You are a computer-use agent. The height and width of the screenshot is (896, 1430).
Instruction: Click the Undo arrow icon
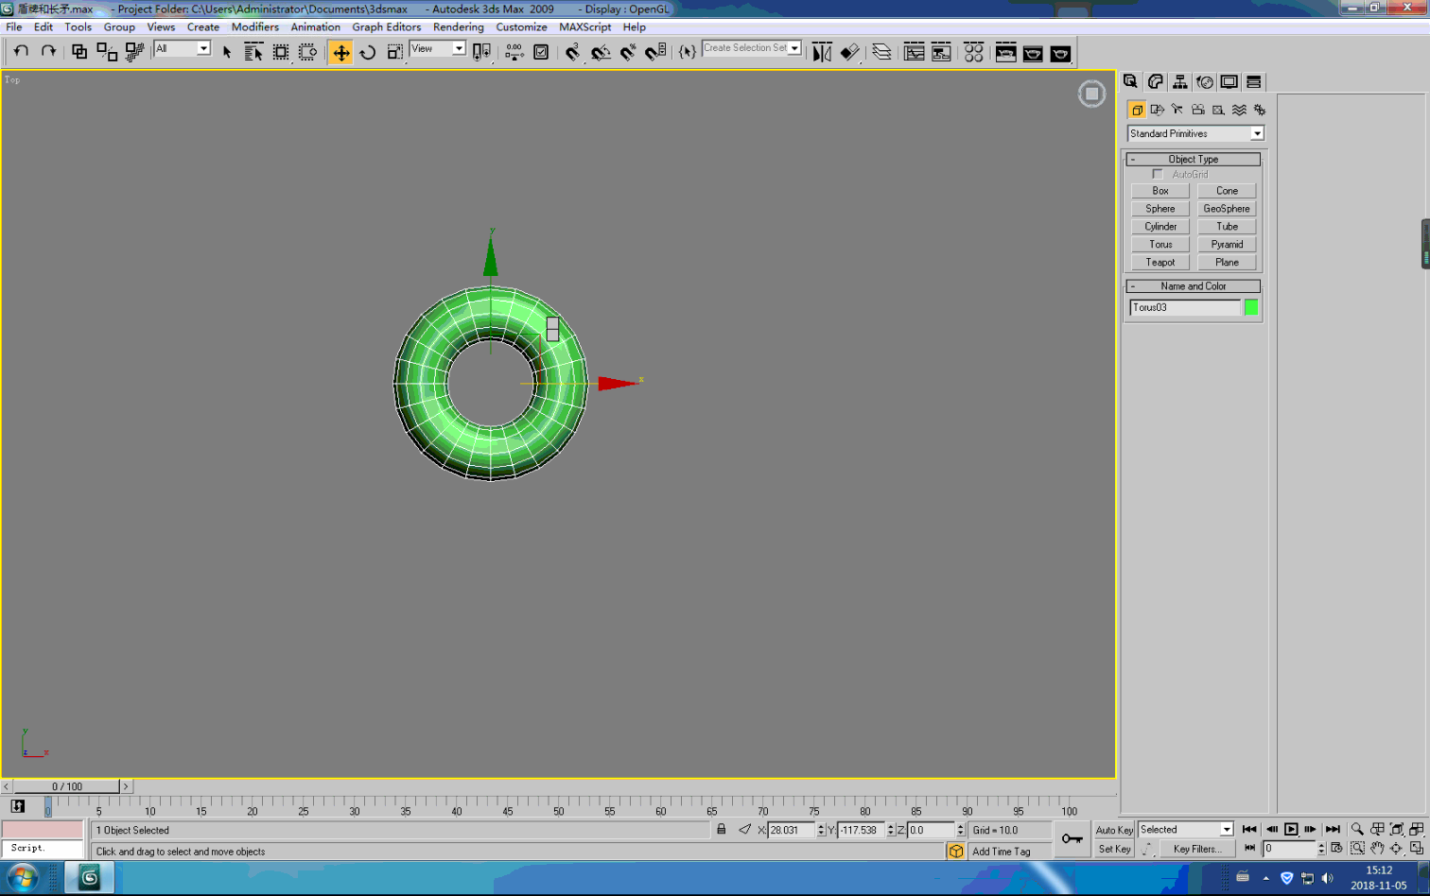(x=21, y=52)
